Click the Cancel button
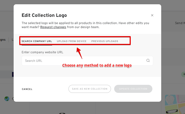The image size is (185, 114). pyautogui.click(x=27, y=89)
